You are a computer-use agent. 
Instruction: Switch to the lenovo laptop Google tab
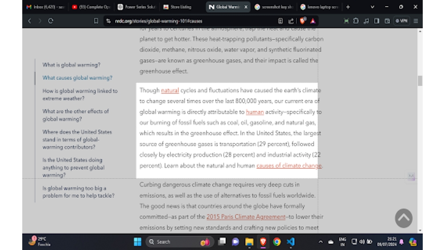319,7
